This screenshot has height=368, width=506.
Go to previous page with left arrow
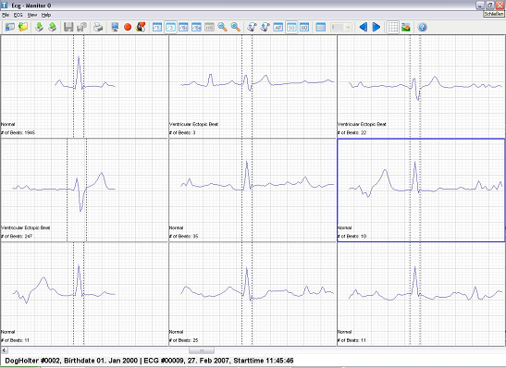[363, 27]
